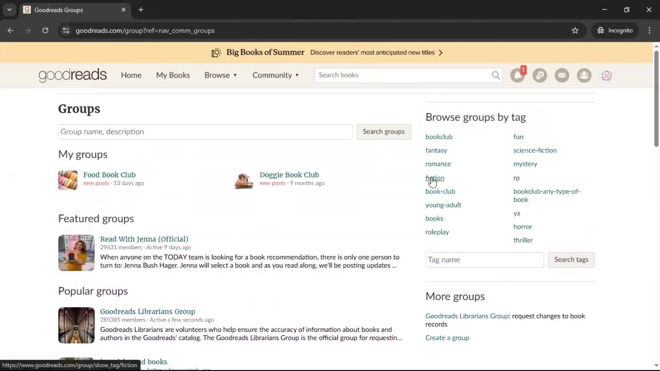Click the Incognito indicator
The width and height of the screenshot is (660, 371).
tap(615, 31)
